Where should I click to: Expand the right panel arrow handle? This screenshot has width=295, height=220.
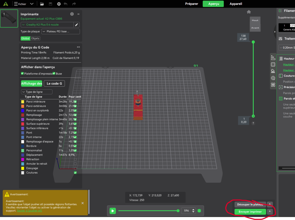(275, 32)
